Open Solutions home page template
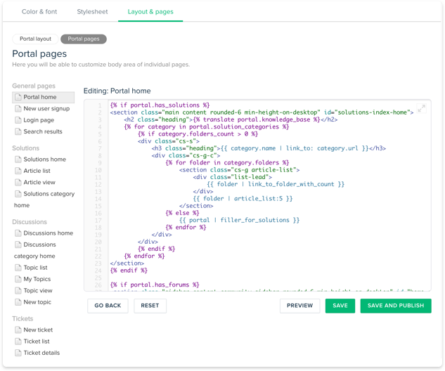This screenshot has height=371, width=445. (x=45, y=160)
